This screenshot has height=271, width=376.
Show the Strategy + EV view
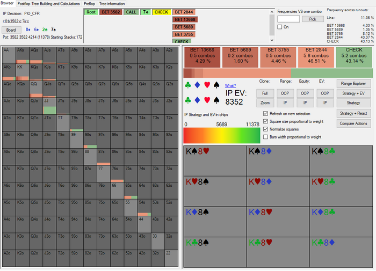(353, 93)
